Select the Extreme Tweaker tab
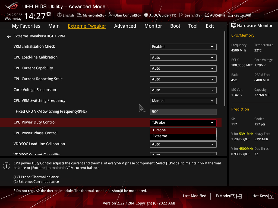Image resolution: width=278 pixels, height=208 pixels. (87, 26)
